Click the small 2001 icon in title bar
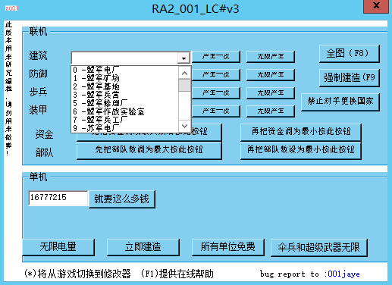392x285 pixels. 11,8
